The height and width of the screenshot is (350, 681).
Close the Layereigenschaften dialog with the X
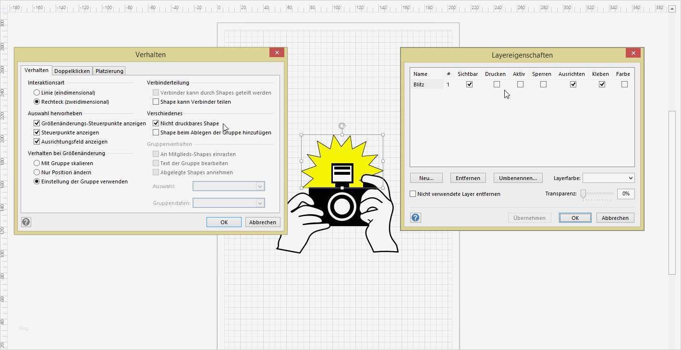pos(633,53)
